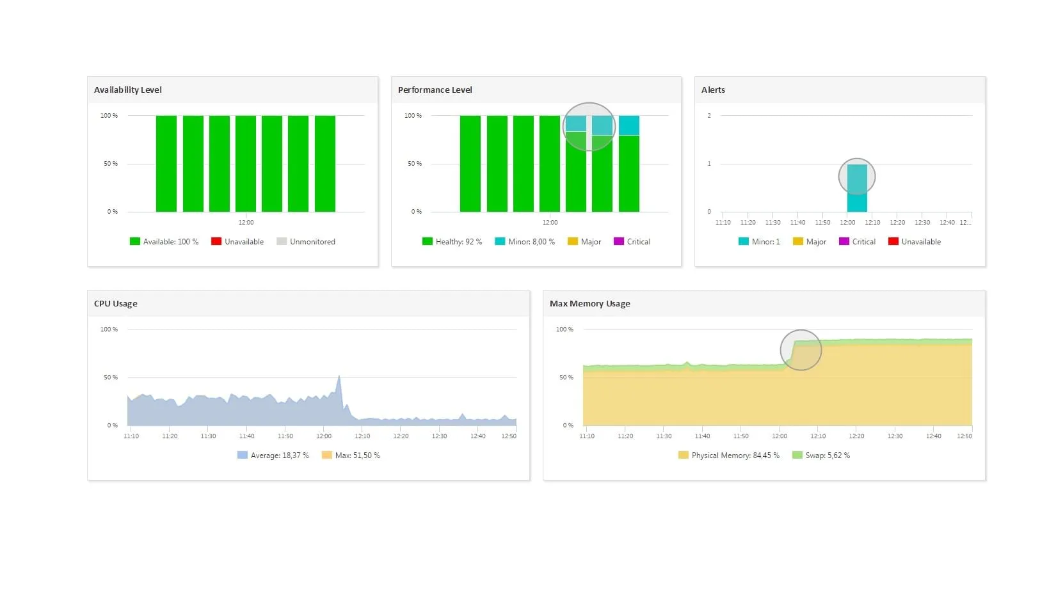Click the highlighted memory jump circle
The image size is (1056, 595).
(x=801, y=350)
